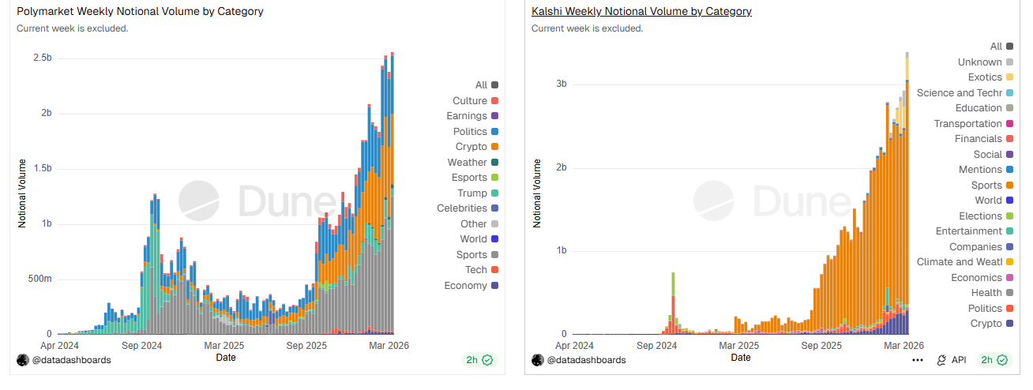1033x390 pixels.
Task: Click 'Current week is excluded.' under Polymarket title
Action: coord(73,28)
